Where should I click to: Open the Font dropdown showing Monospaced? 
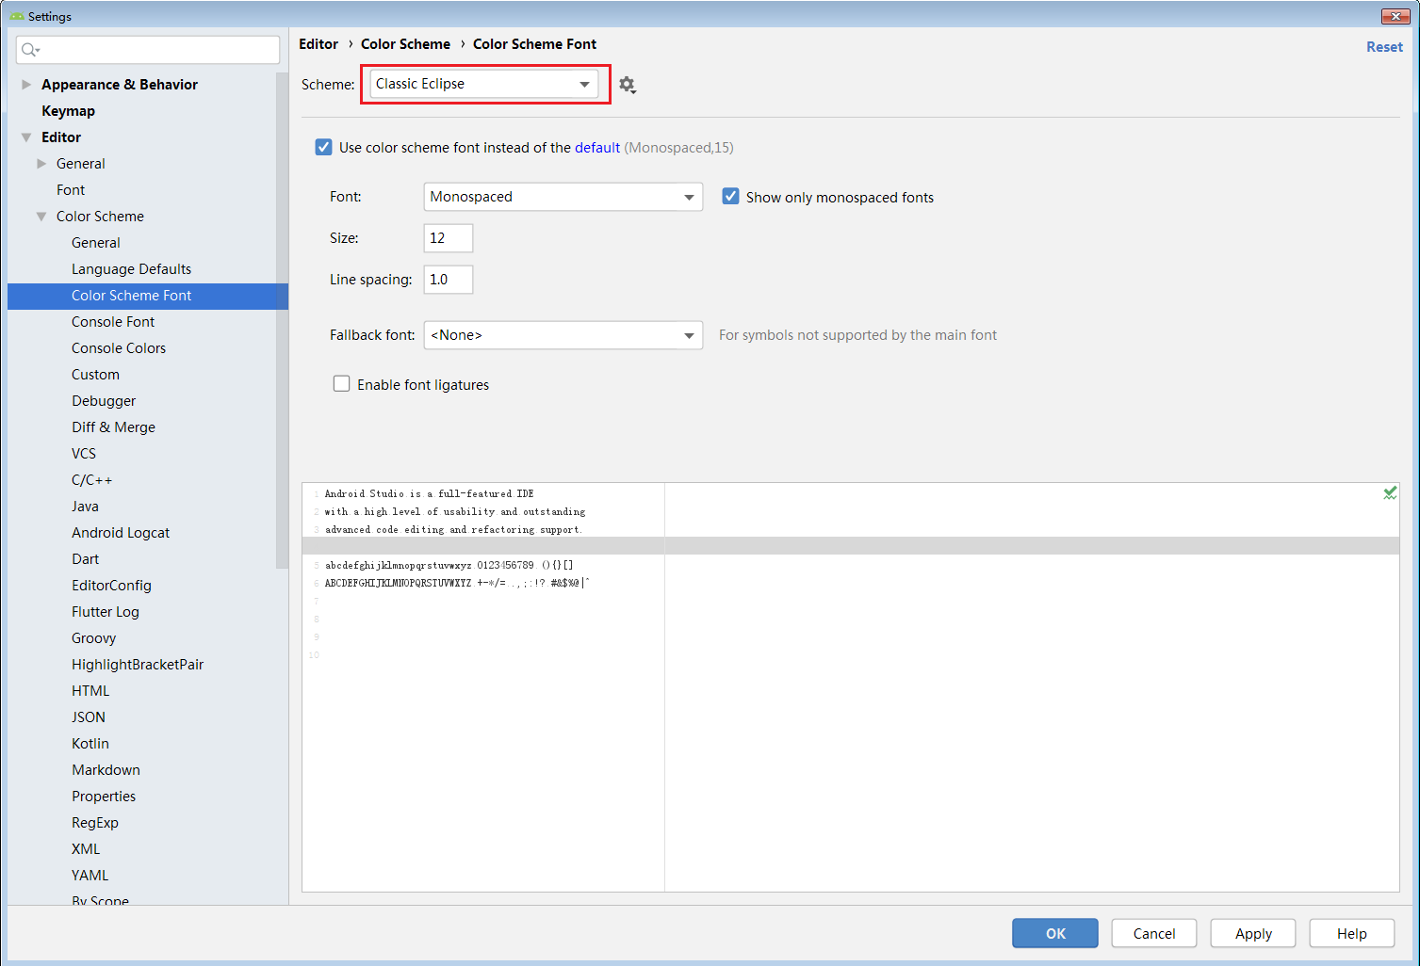click(563, 197)
